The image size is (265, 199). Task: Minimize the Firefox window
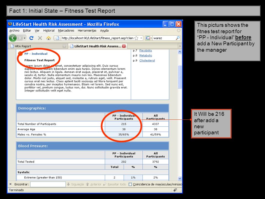(x=166, y=24)
